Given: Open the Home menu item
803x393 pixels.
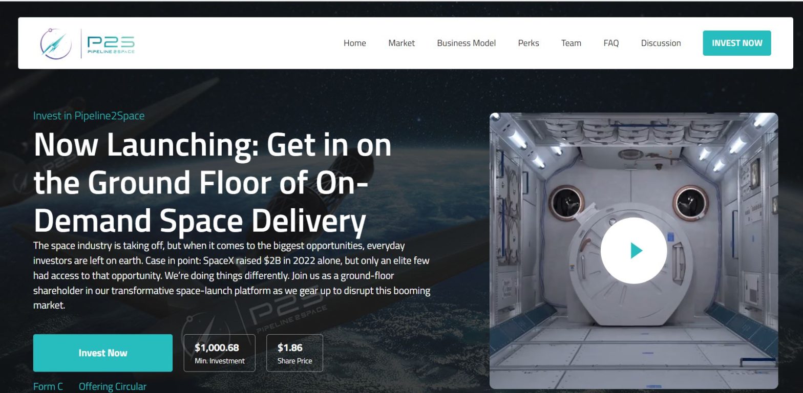Looking at the screenshot, I should tap(354, 43).
